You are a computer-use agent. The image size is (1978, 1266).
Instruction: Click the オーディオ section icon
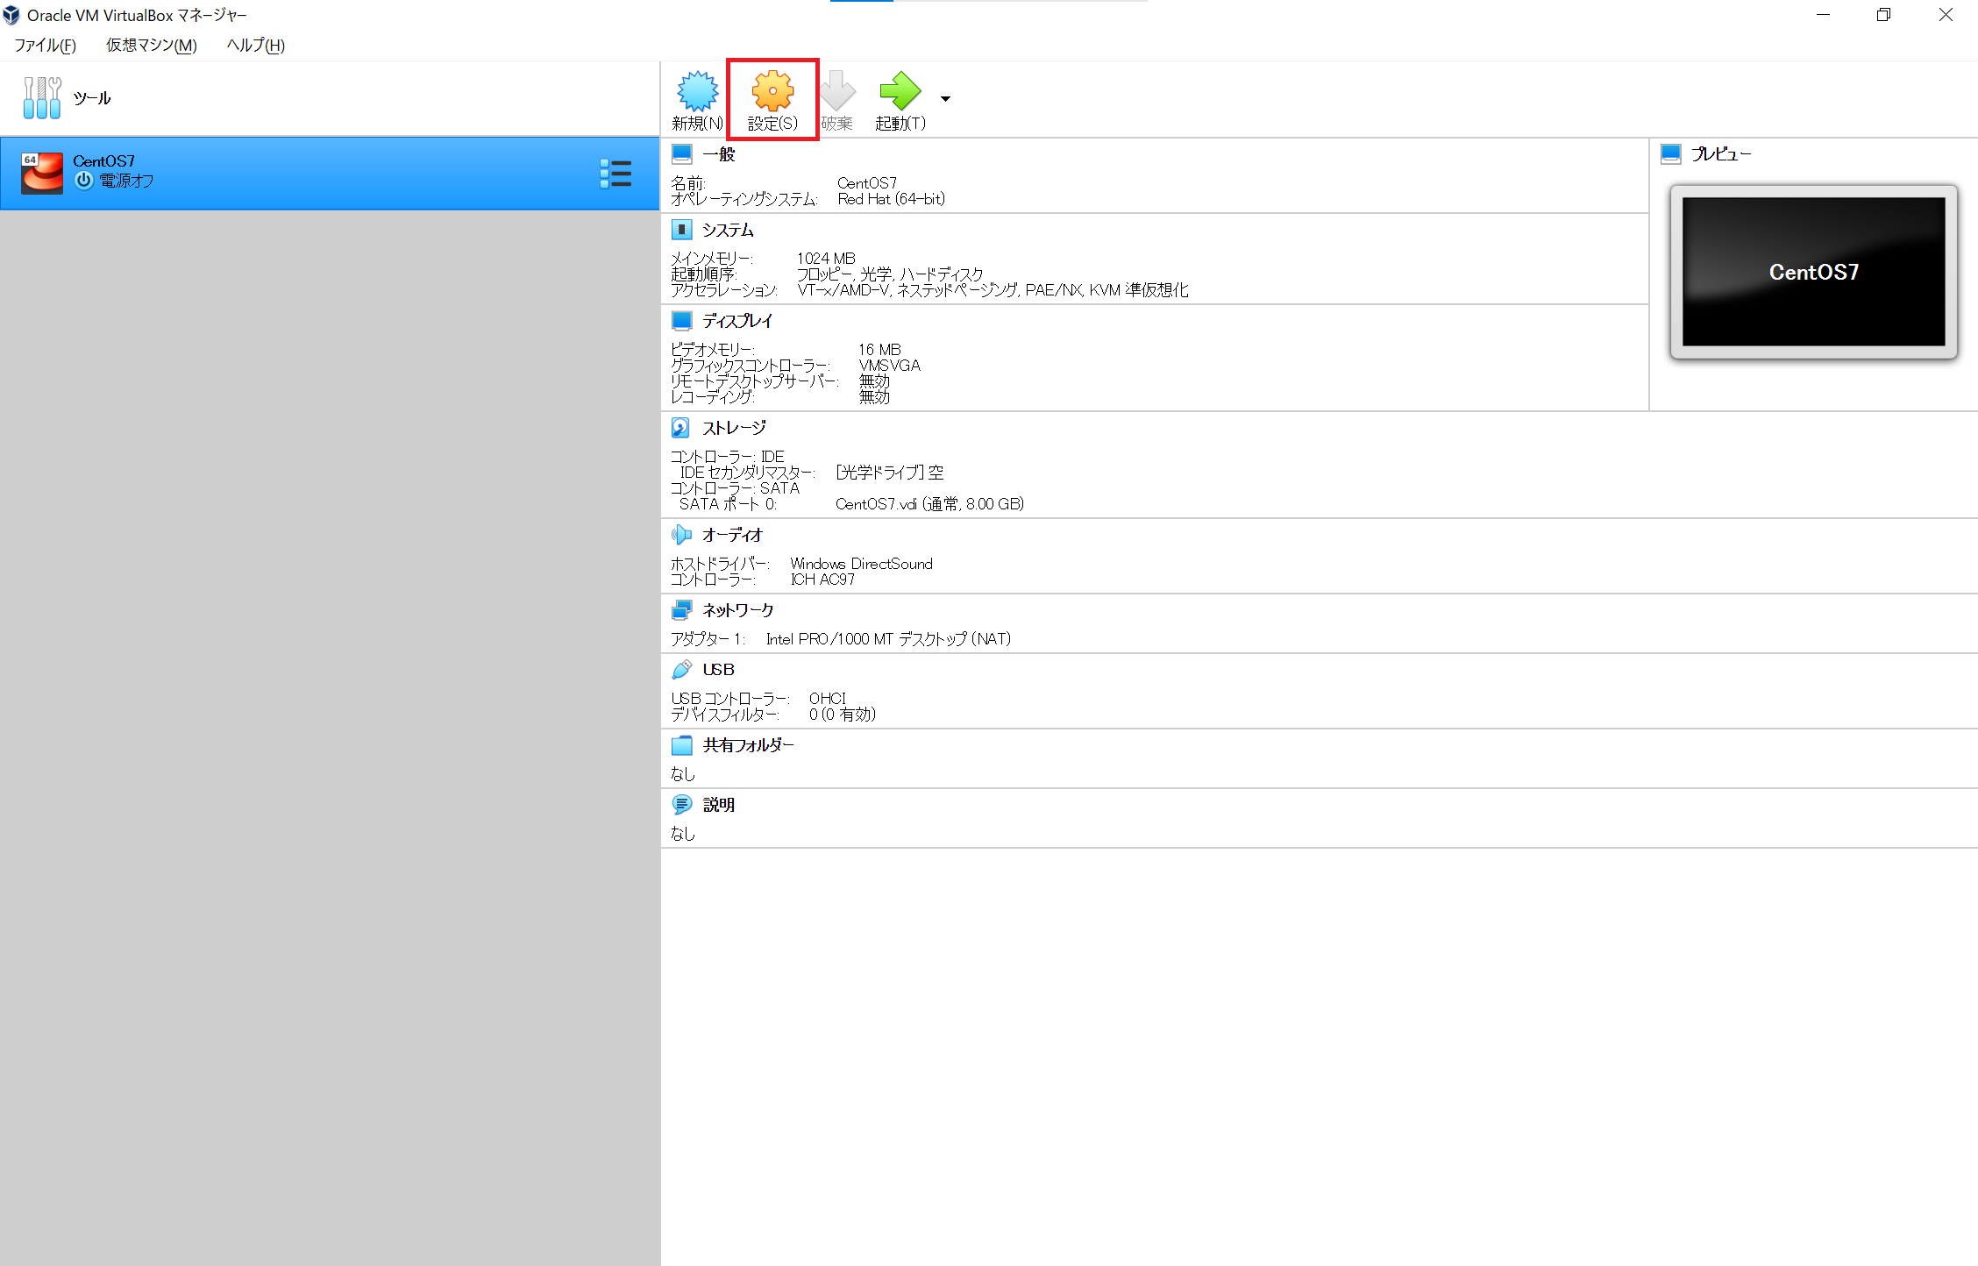(682, 534)
